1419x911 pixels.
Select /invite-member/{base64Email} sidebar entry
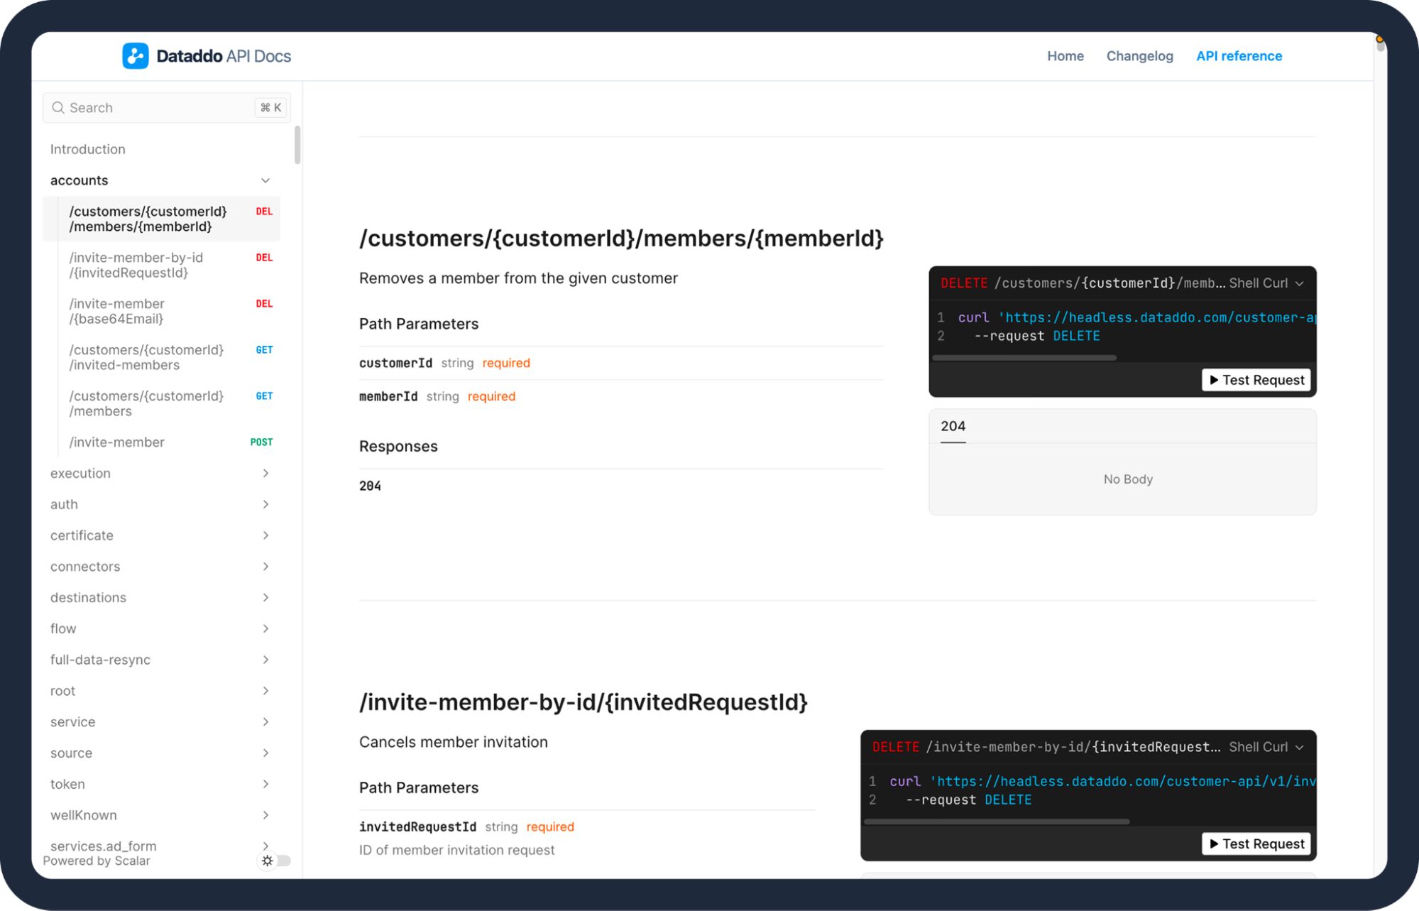(162, 311)
